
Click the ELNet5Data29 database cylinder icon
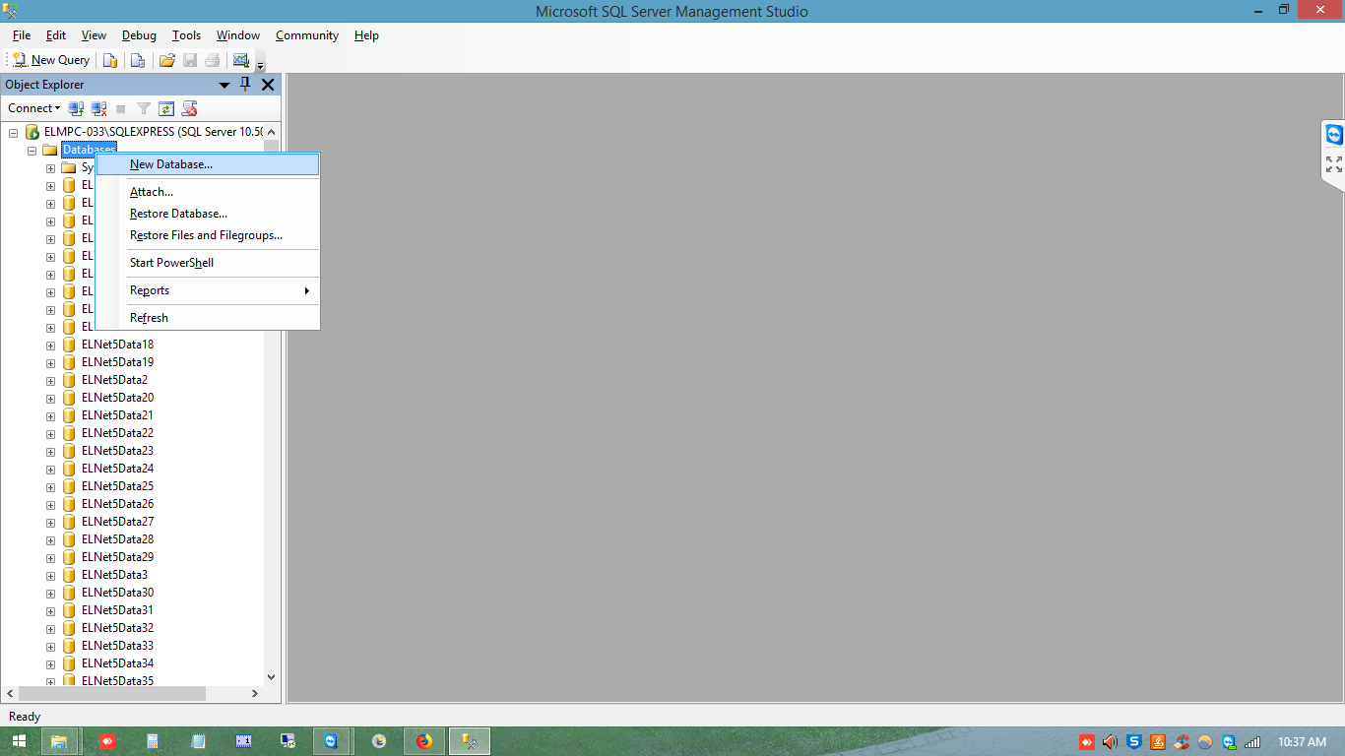click(x=69, y=557)
